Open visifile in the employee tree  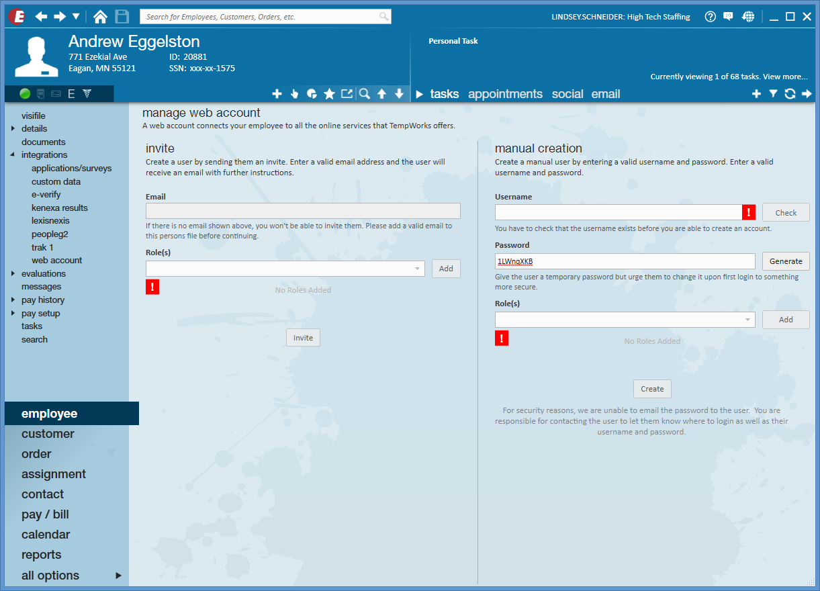coord(34,116)
